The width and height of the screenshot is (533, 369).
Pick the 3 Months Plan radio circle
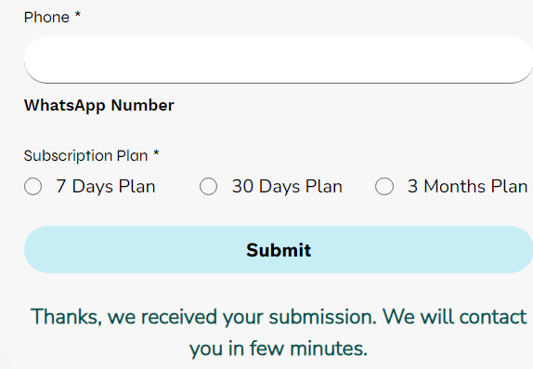coord(384,186)
